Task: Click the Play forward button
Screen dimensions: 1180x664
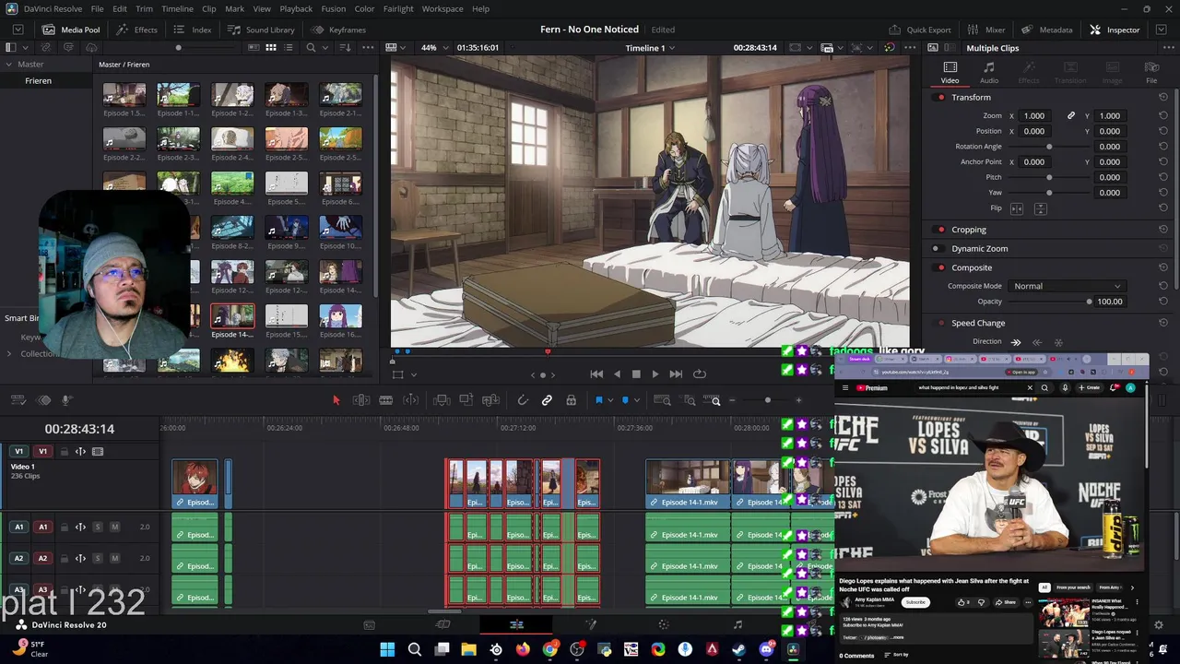Action: [x=655, y=373]
